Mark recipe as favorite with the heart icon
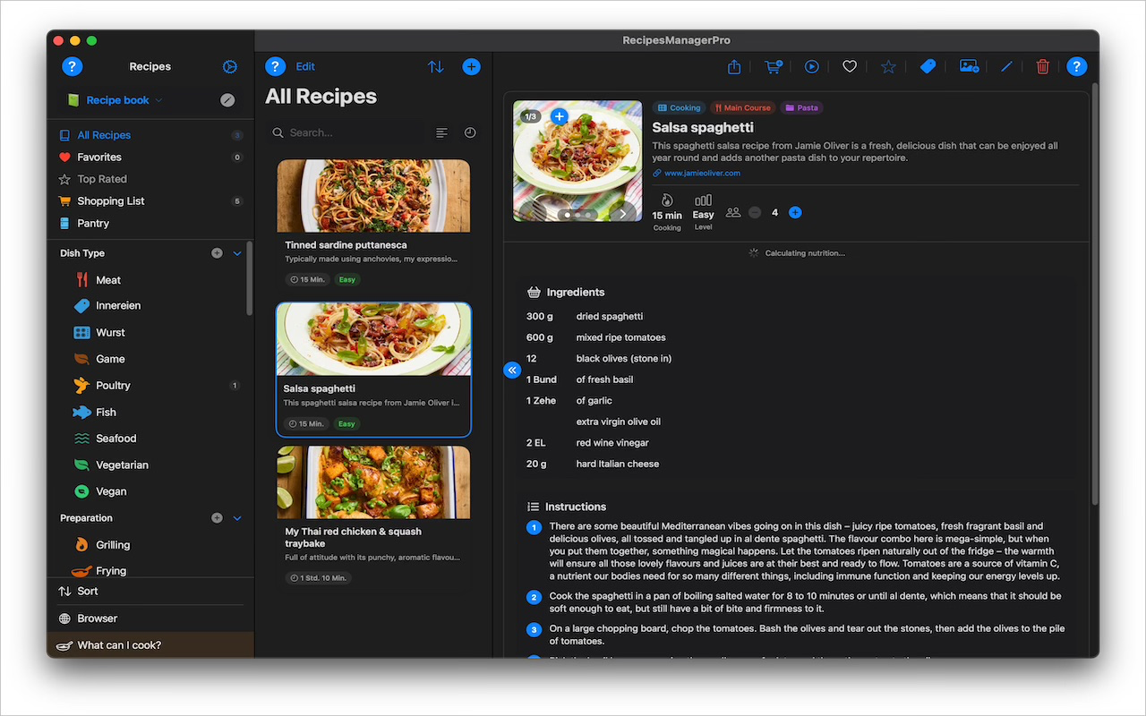 point(850,66)
